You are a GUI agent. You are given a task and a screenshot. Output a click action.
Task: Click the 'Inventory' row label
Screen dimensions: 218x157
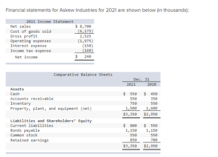pos(21,103)
